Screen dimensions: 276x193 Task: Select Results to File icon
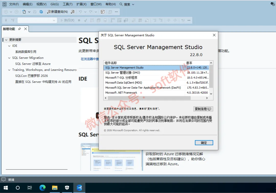pos(147,20)
